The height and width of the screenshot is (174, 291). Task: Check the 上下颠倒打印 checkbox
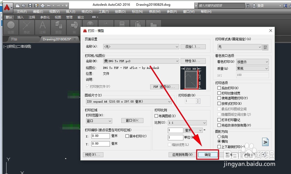click(x=219, y=147)
